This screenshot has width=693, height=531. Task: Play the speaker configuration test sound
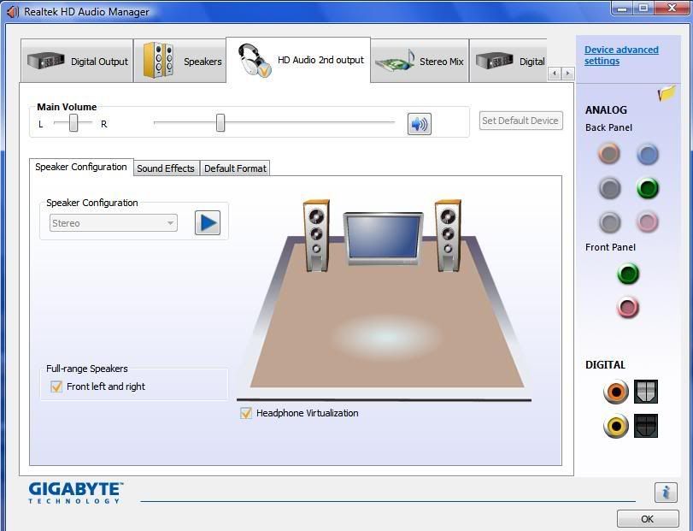point(208,223)
